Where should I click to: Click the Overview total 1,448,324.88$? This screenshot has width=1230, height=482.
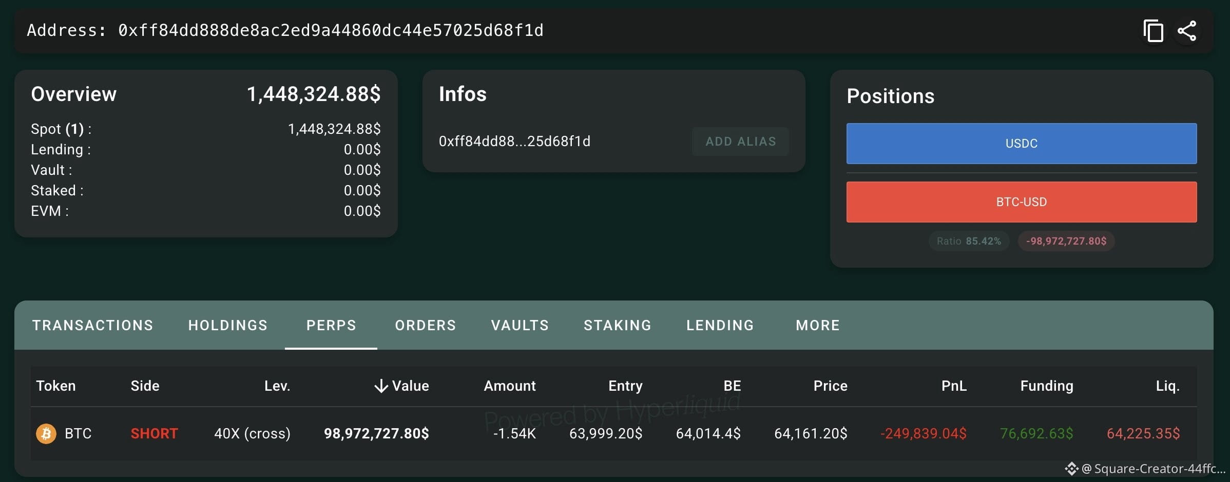pyautogui.click(x=314, y=94)
